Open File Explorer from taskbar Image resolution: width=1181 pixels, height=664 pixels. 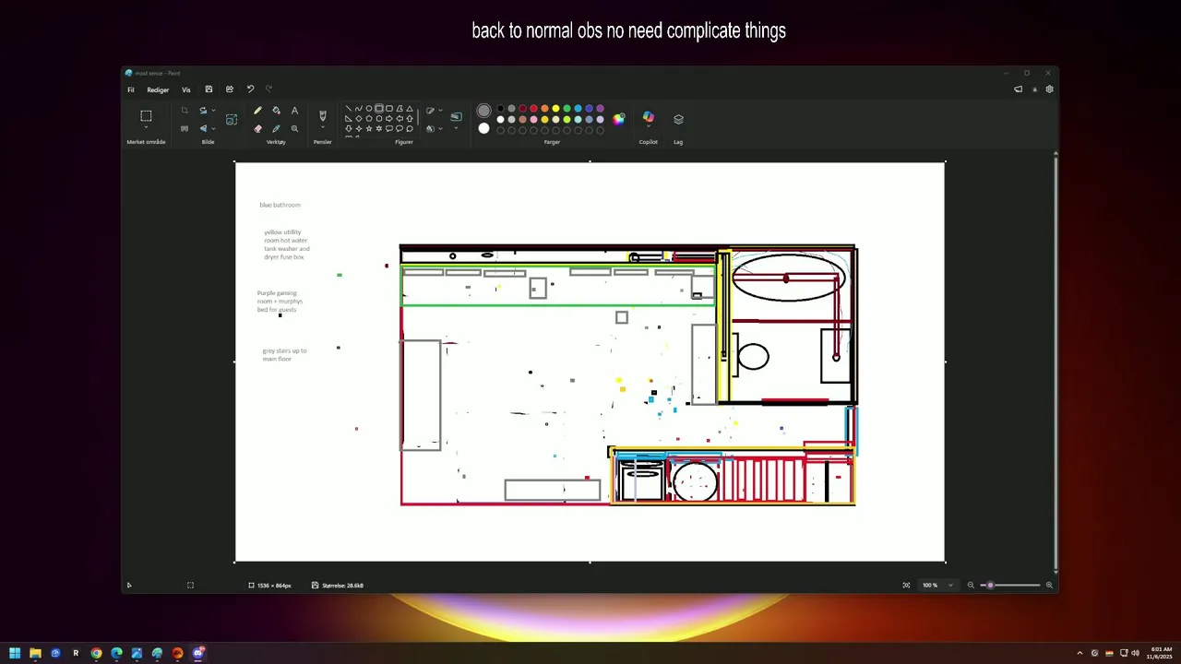click(x=35, y=653)
